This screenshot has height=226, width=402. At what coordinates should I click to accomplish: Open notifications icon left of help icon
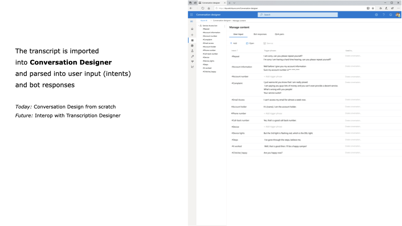(376, 15)
